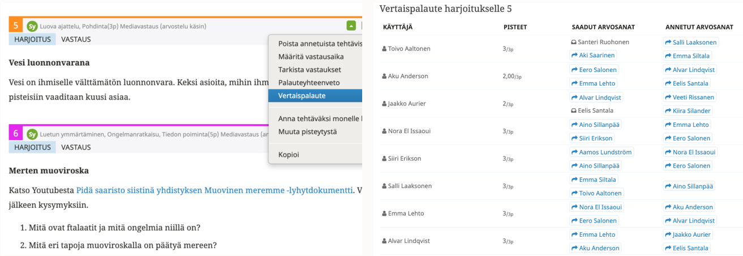This screenshot has height=256, width=743.
Task: Switch to HARJOITUS tab of exercise 6
Action: [32, 147]
